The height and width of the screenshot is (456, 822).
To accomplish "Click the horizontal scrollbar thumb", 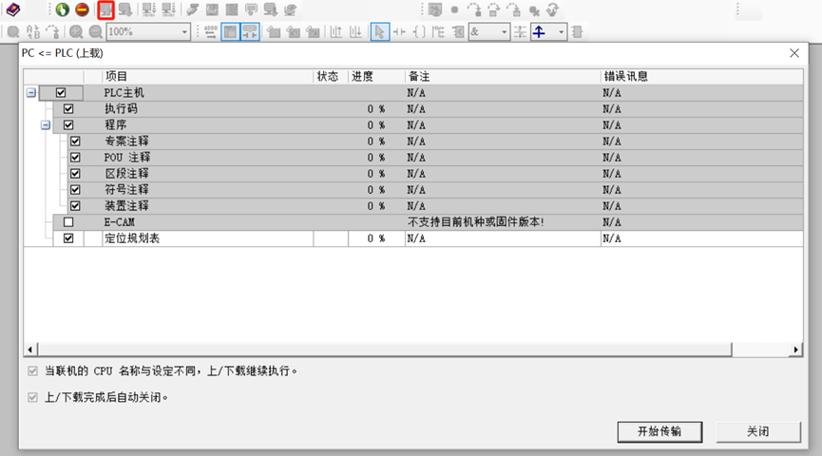I will (384, 350).
